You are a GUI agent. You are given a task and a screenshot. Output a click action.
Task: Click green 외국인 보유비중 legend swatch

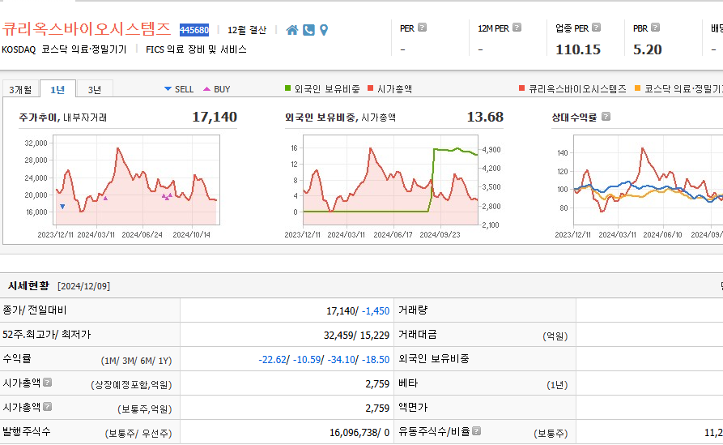287,88
